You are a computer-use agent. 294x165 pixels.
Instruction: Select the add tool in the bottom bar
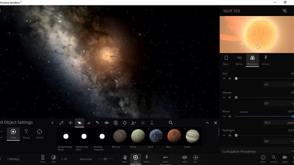tap(136, 159)
